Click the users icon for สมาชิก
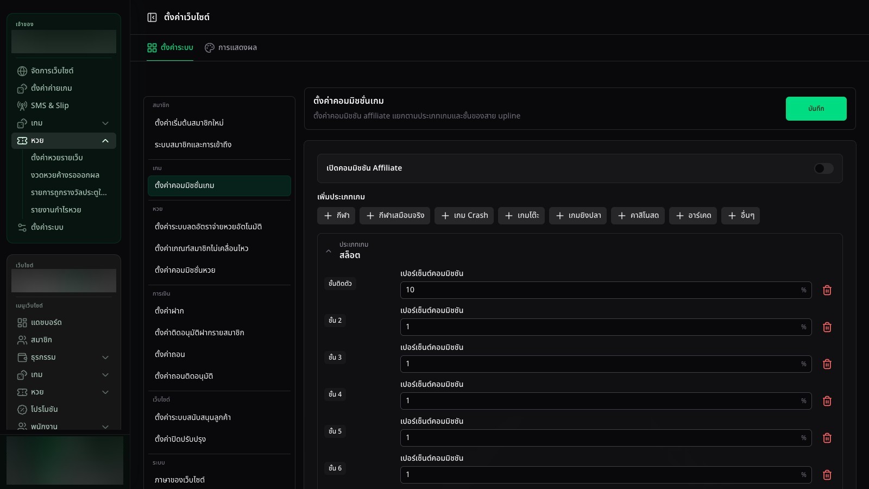Screen dimensions: 869x489 pos(22,340)
